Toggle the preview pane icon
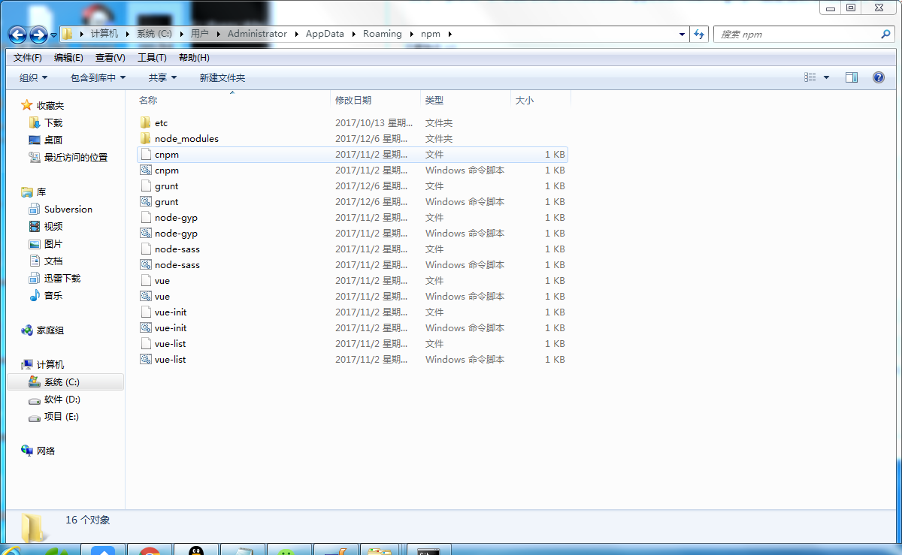This screenshot has width=902, height=555. click(851, 77)
